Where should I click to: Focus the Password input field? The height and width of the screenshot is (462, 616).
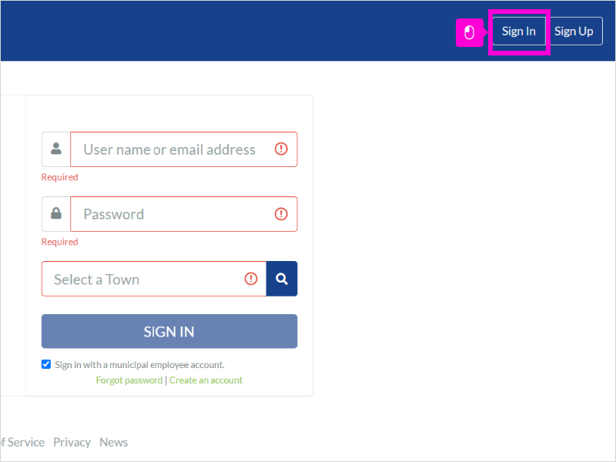(x=184, y=214)
